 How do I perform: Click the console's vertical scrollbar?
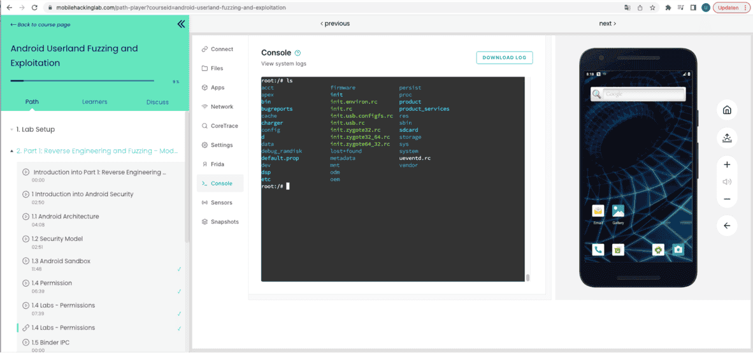[x=527, y=277]
